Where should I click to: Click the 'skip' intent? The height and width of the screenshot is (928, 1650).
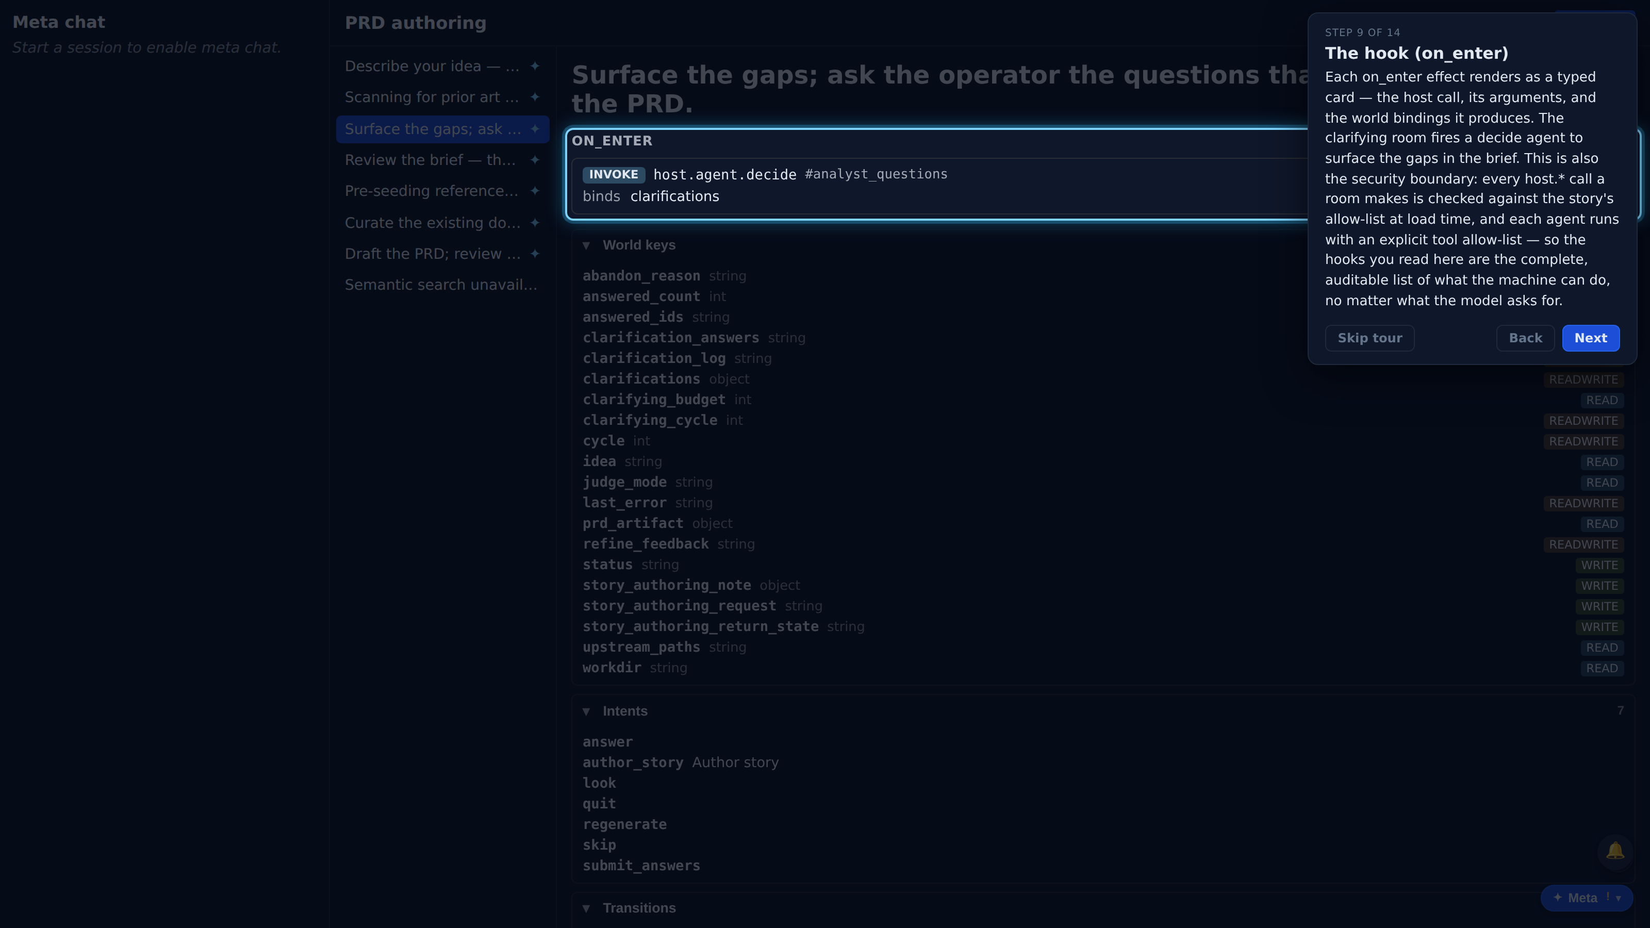[x=599, y=846]
